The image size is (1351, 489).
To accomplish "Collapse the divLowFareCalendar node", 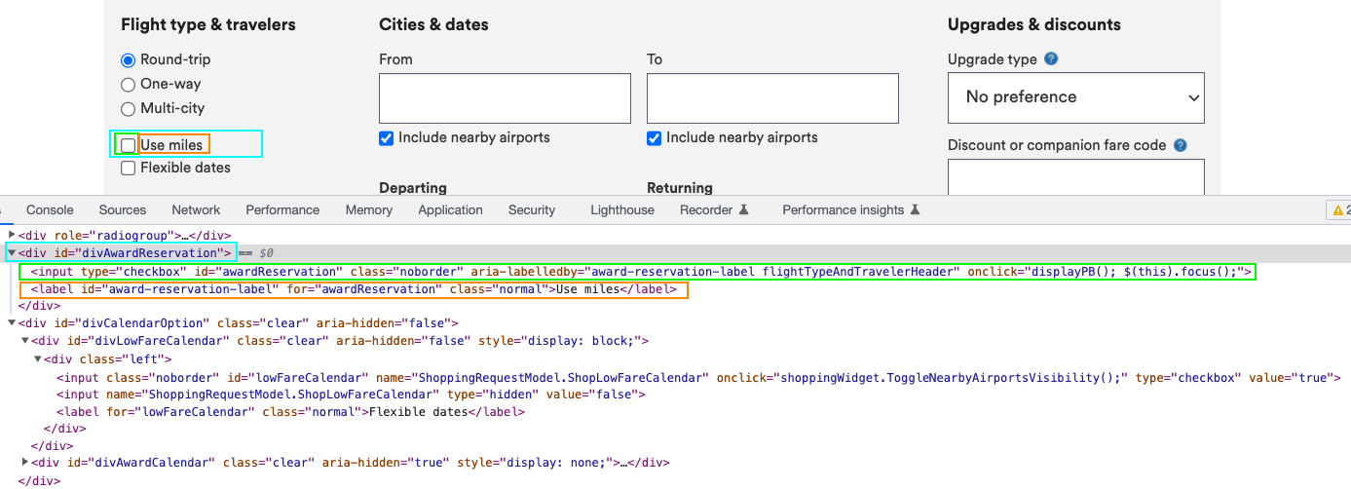I will tap(25, 341).
